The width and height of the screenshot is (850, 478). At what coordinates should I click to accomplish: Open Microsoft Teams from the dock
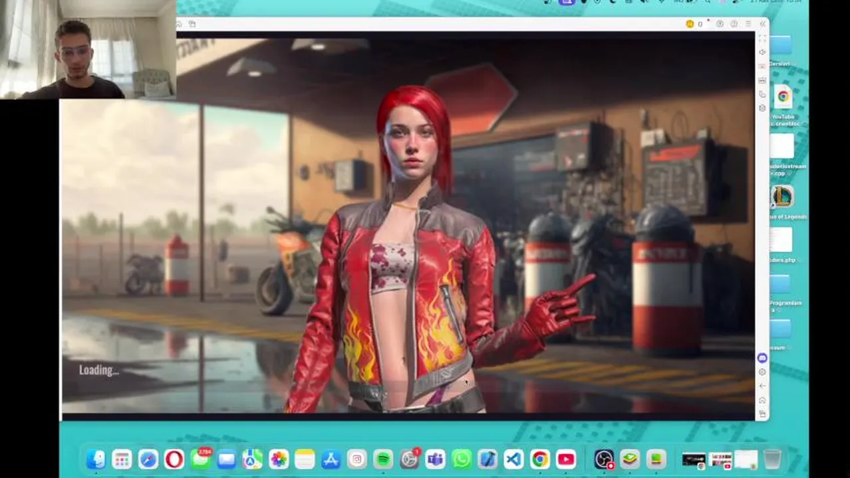coord(436,459)
